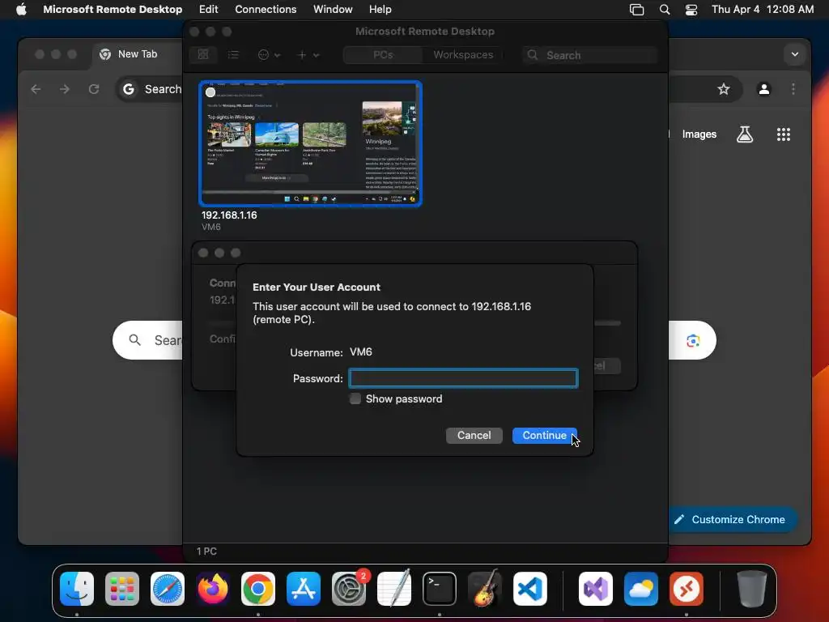Open the Microsoft Remote Desktop app menu
829x622 pixels.
coord(113,10)
